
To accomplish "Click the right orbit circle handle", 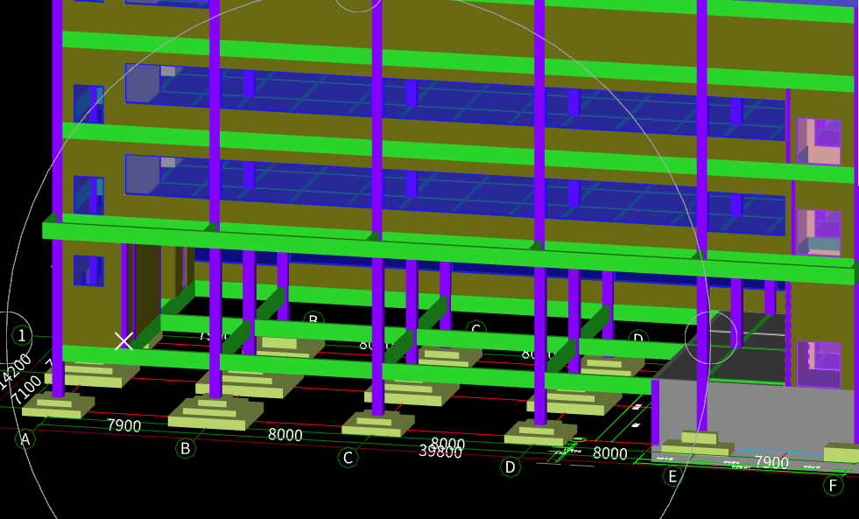I will 710,337.
